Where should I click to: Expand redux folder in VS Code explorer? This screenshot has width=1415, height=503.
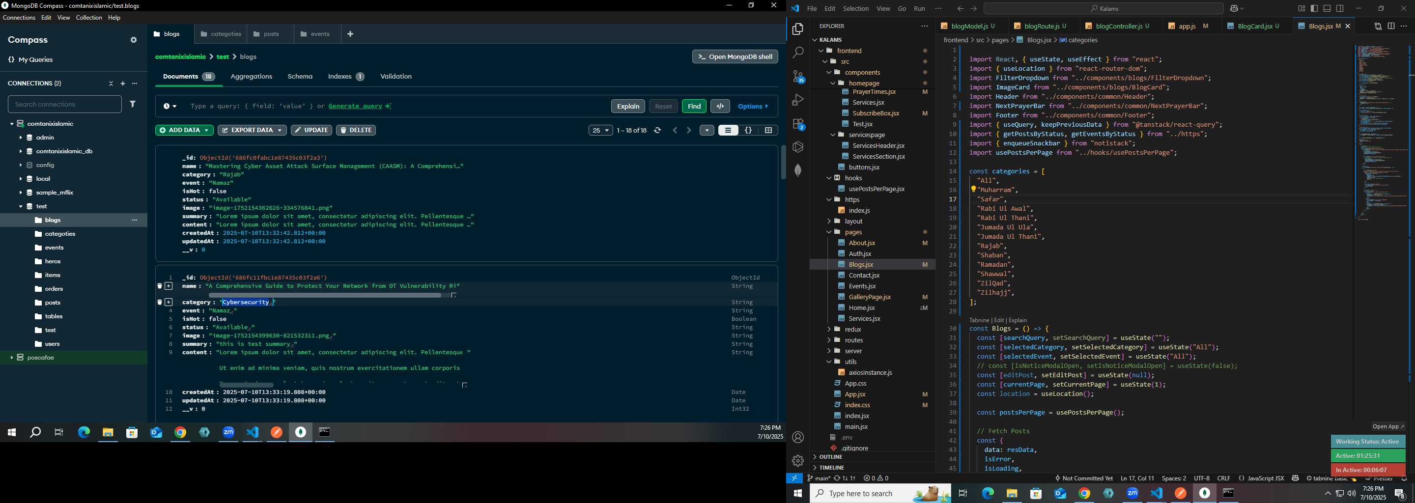click(x=829, y=330)
